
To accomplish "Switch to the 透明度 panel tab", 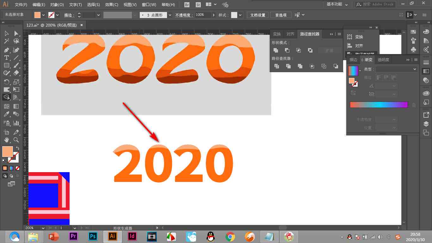I will [383, 59].
